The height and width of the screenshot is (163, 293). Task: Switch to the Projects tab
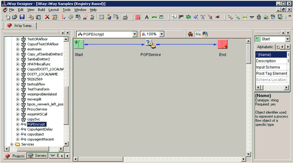point(15,156)
